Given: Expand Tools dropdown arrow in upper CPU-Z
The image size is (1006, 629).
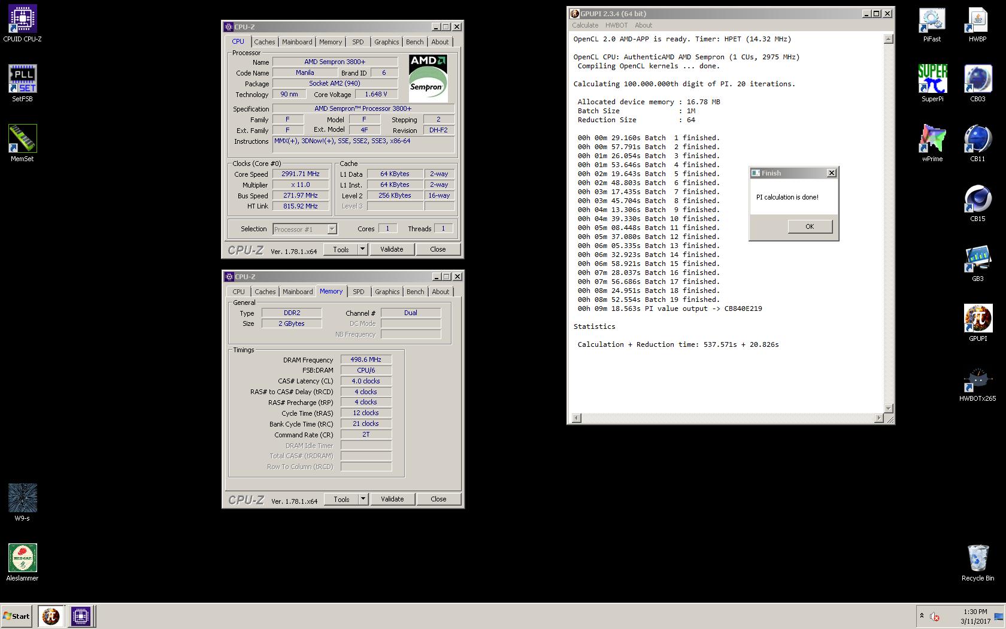Looking at the screenshot, I should [362, 249].
